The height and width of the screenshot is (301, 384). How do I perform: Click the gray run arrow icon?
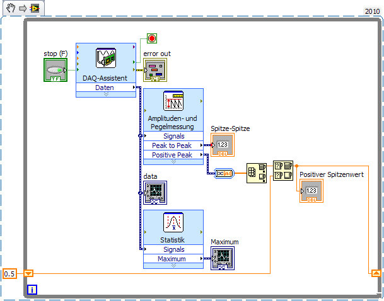click(x=23, y=9)
